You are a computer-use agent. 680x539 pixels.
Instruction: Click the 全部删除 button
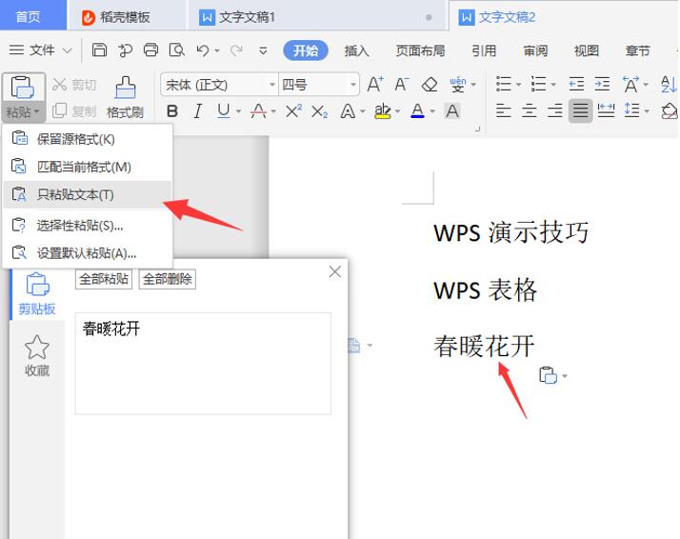coord(168,279)
